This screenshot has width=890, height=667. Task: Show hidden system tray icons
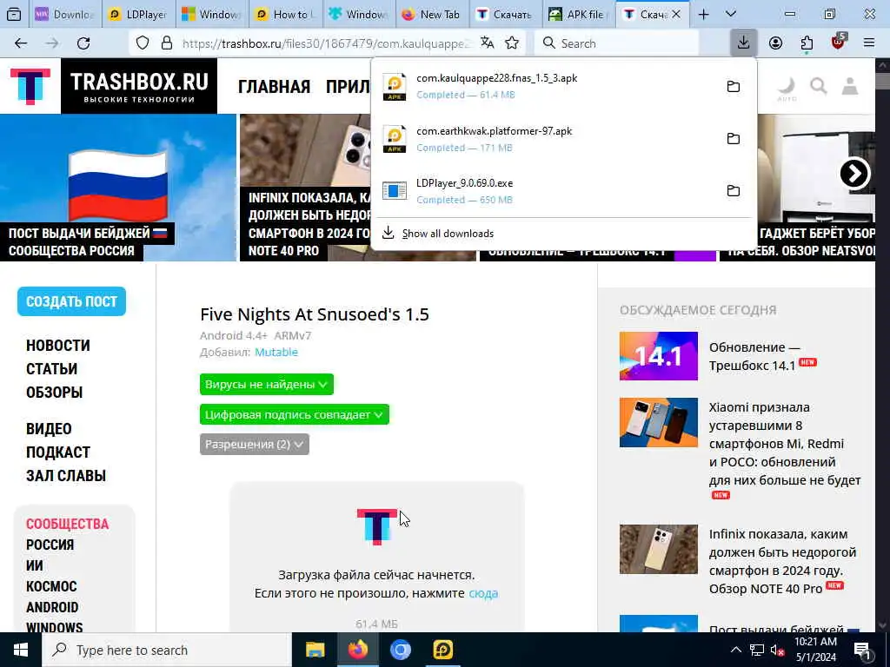pos(735,650)
